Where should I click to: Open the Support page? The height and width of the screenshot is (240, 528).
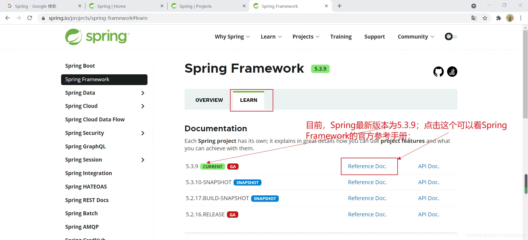pyautogui.click(x=374, y=37)
